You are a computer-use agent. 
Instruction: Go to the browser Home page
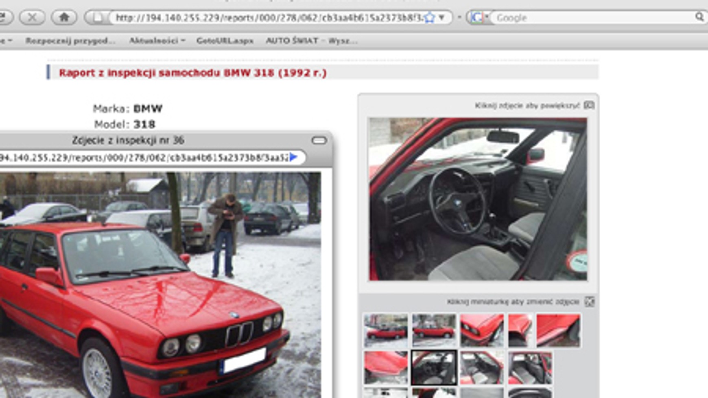tap(64, 17)
